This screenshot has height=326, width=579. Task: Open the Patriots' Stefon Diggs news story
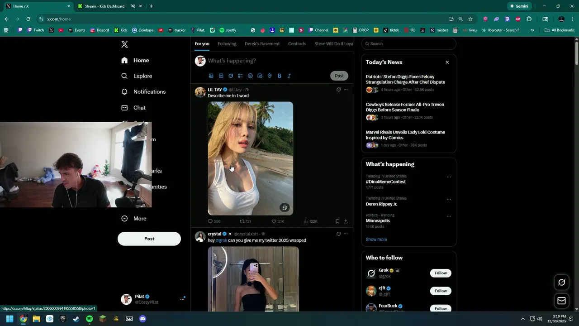(405, 80)
